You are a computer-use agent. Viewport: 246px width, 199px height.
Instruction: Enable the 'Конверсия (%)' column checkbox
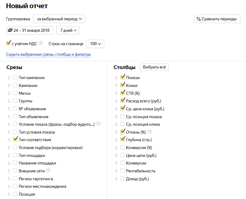coord(122,147)
